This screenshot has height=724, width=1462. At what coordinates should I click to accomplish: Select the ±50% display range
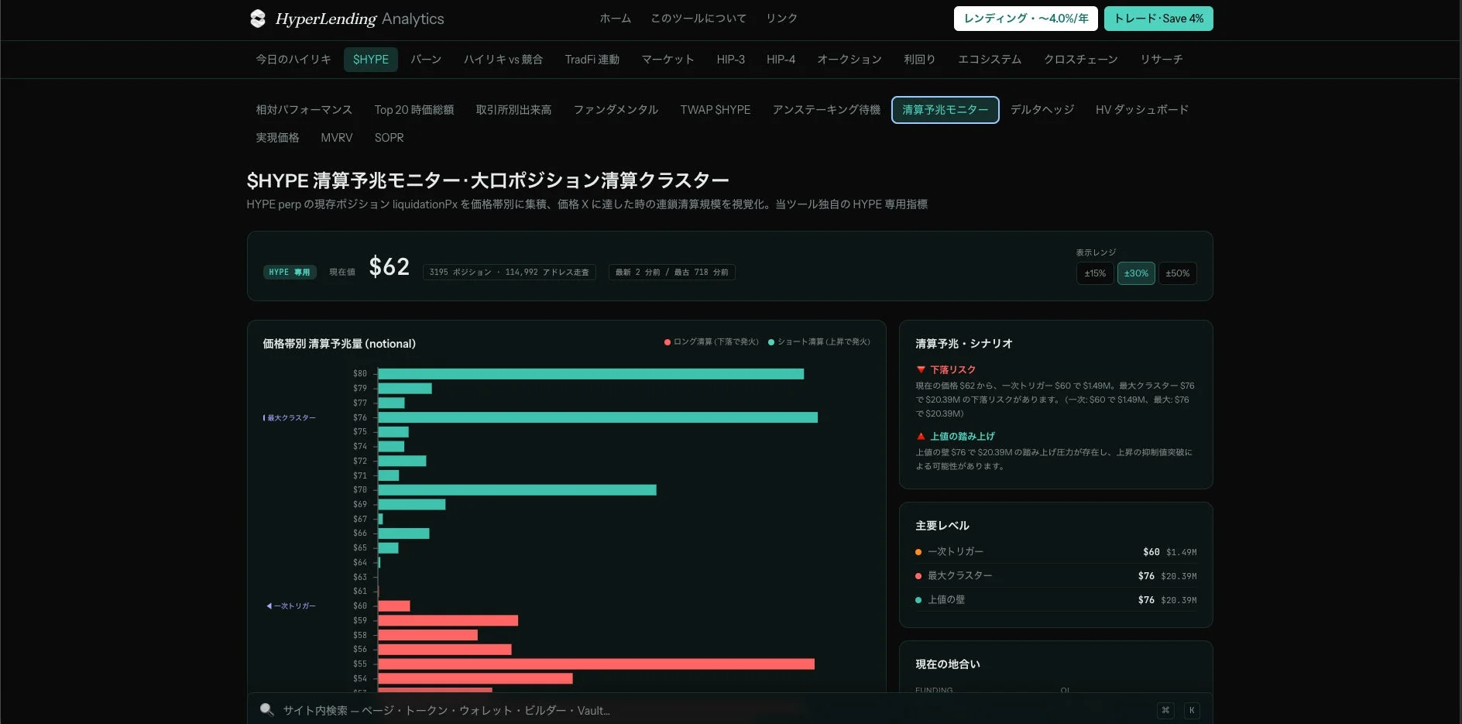(x=1178, y=273)
